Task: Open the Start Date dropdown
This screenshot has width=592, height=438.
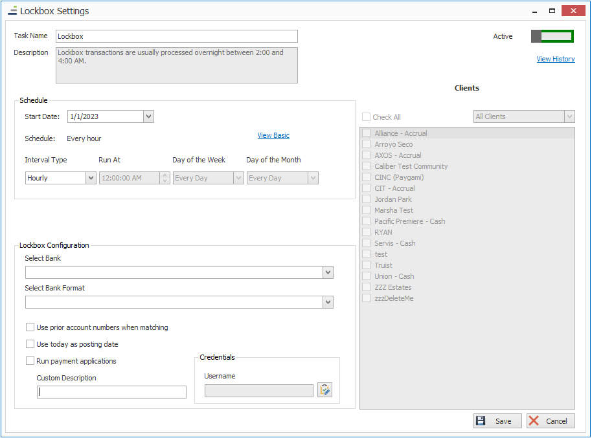Action: [x=148, y=116]
